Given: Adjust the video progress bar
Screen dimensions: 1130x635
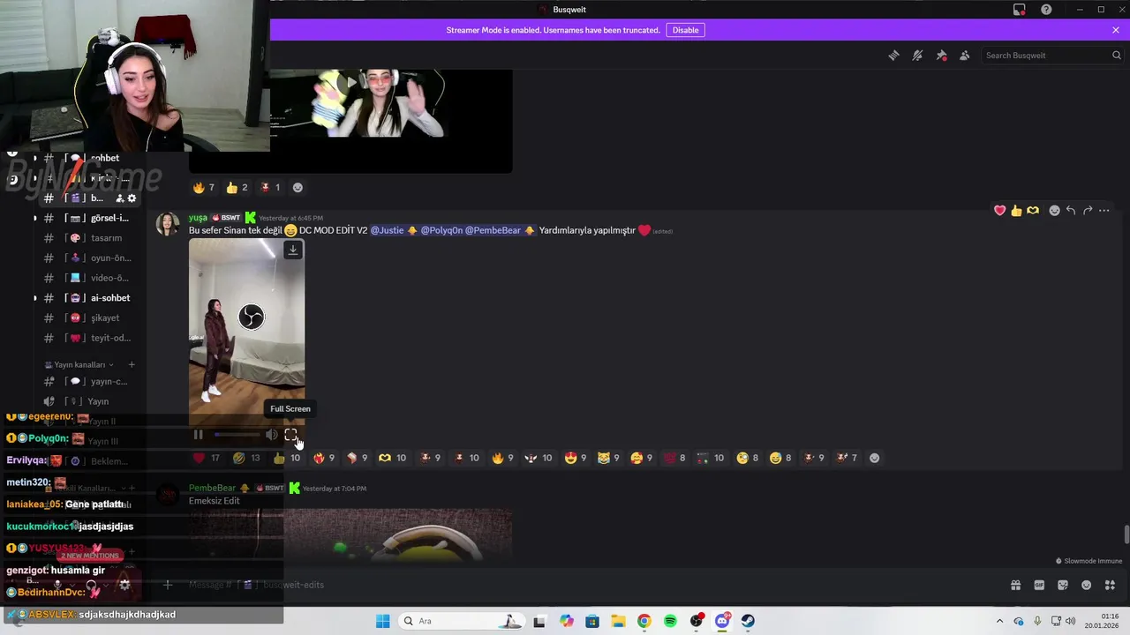Looking at the screenshot, I should point(237,435).
